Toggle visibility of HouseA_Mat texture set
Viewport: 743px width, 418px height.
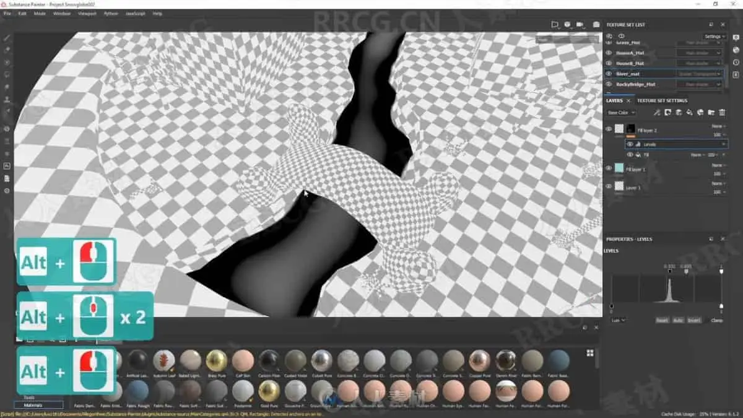click(x=609, y=53)
